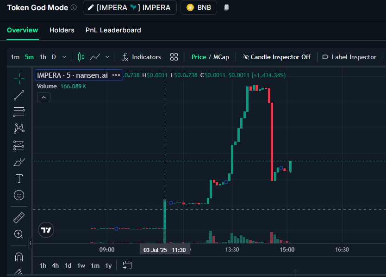Set date range to 1y
The image size is (386, 277).
coord(108,266)
